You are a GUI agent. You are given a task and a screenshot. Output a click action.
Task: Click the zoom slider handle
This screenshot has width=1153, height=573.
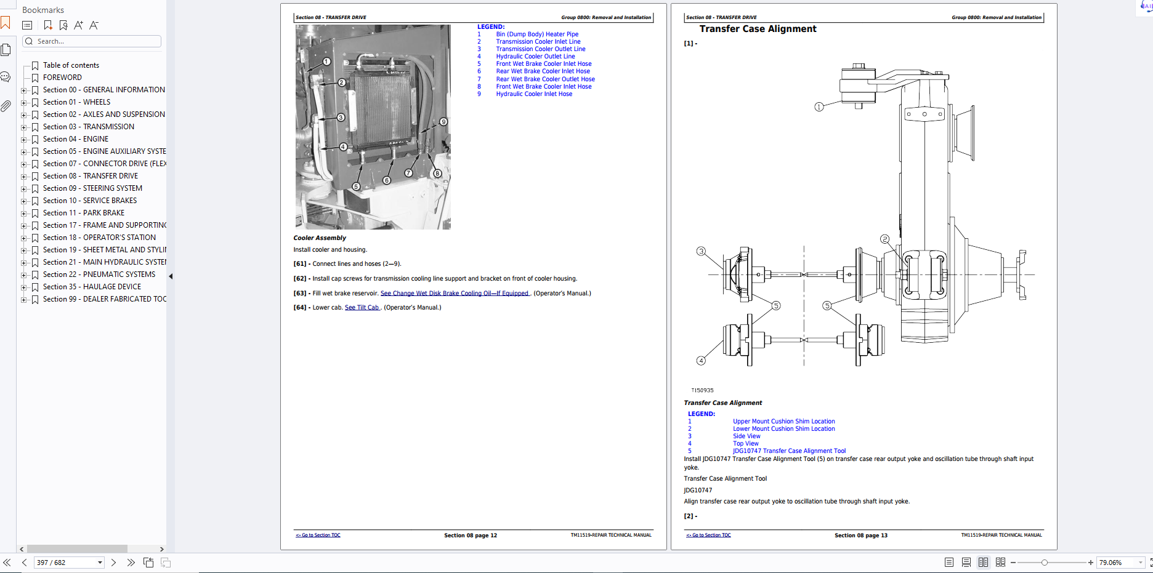coord(1045,563)
